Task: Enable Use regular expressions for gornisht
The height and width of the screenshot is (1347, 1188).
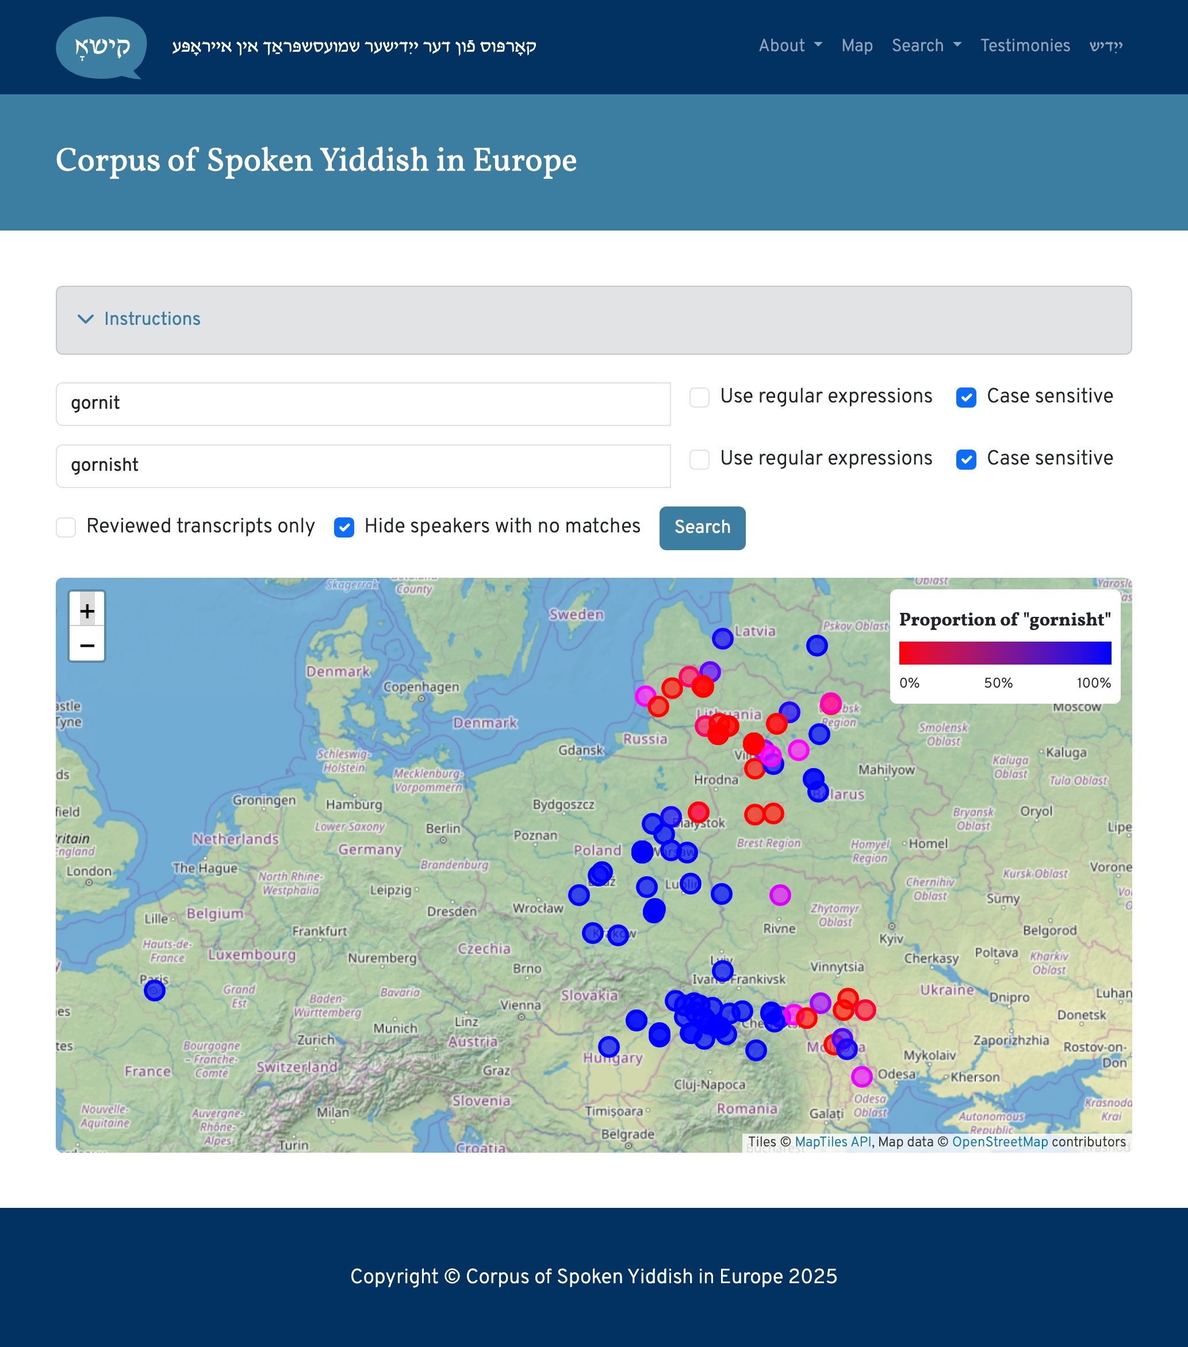Action: click(698, 460)
